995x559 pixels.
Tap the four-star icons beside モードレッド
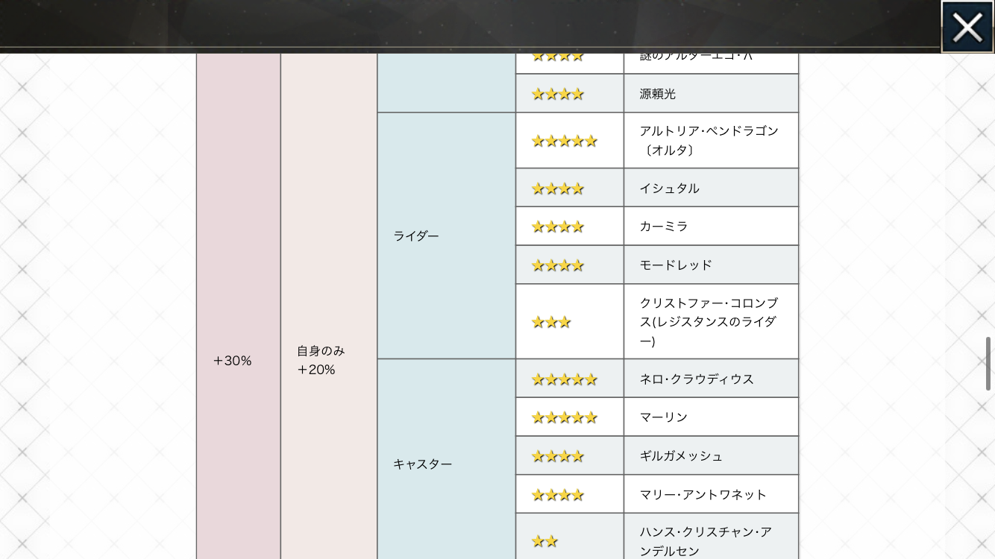coord(557,265)
